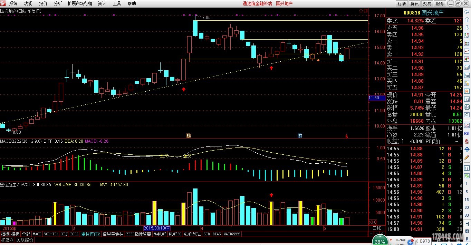The image size is (471, 245).
Task: Open the 系统 menu
Action: tap(13, 3)
